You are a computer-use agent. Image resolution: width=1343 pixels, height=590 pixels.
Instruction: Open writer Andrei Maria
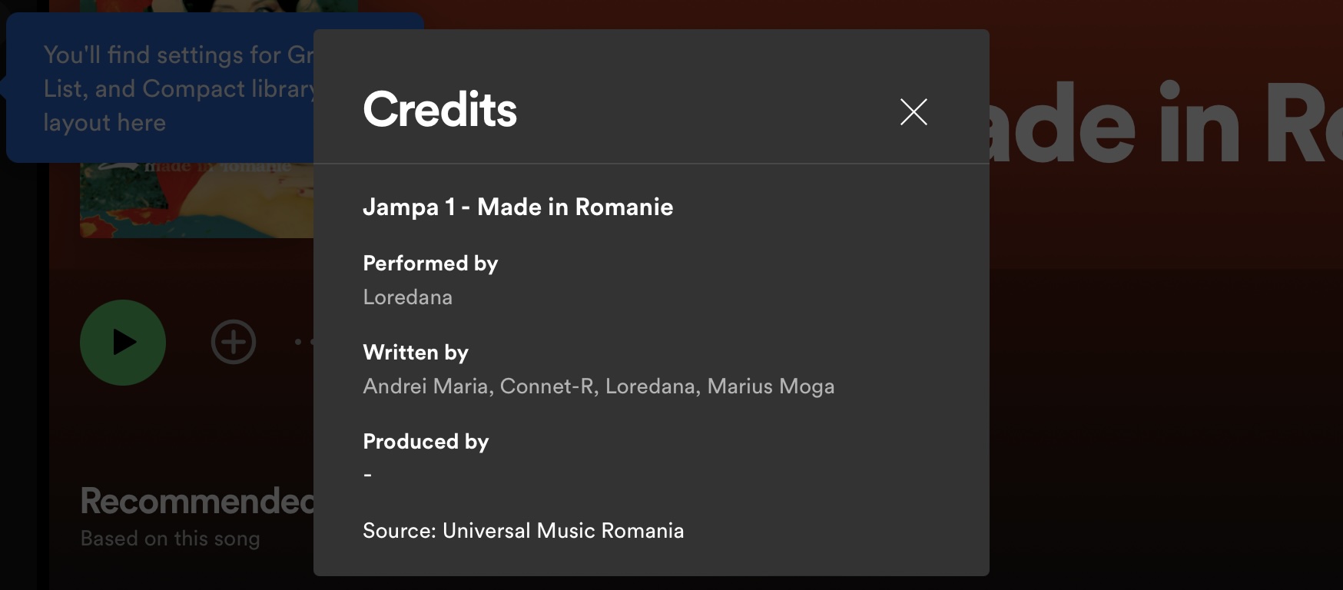click(426, 386)
